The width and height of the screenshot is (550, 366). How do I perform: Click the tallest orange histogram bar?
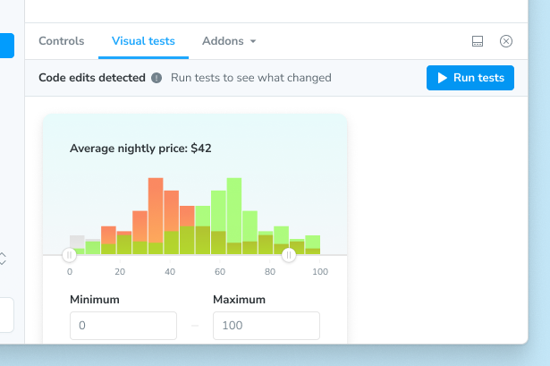[156, 210]
